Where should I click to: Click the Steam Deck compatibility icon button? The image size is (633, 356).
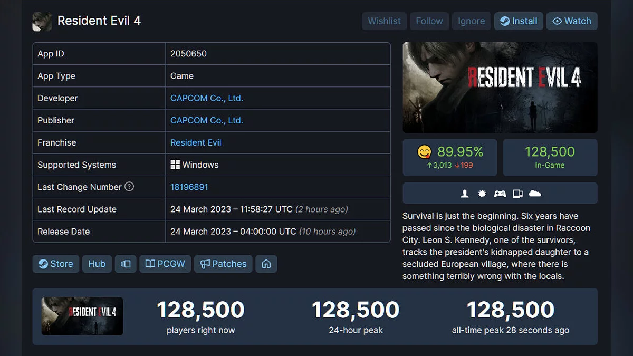126,264
